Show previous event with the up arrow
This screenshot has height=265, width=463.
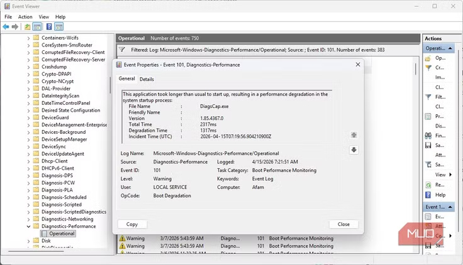[x=354, y=135]
